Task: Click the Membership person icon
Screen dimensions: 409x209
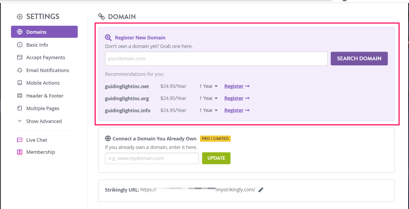Action: pyautogui.click(x=20, y=152)
